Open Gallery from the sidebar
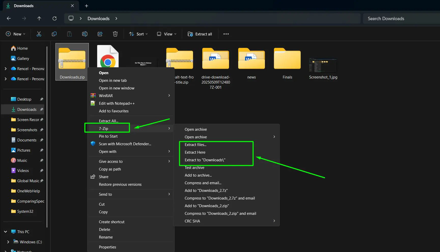440x252 pixels. click(23, 58)
